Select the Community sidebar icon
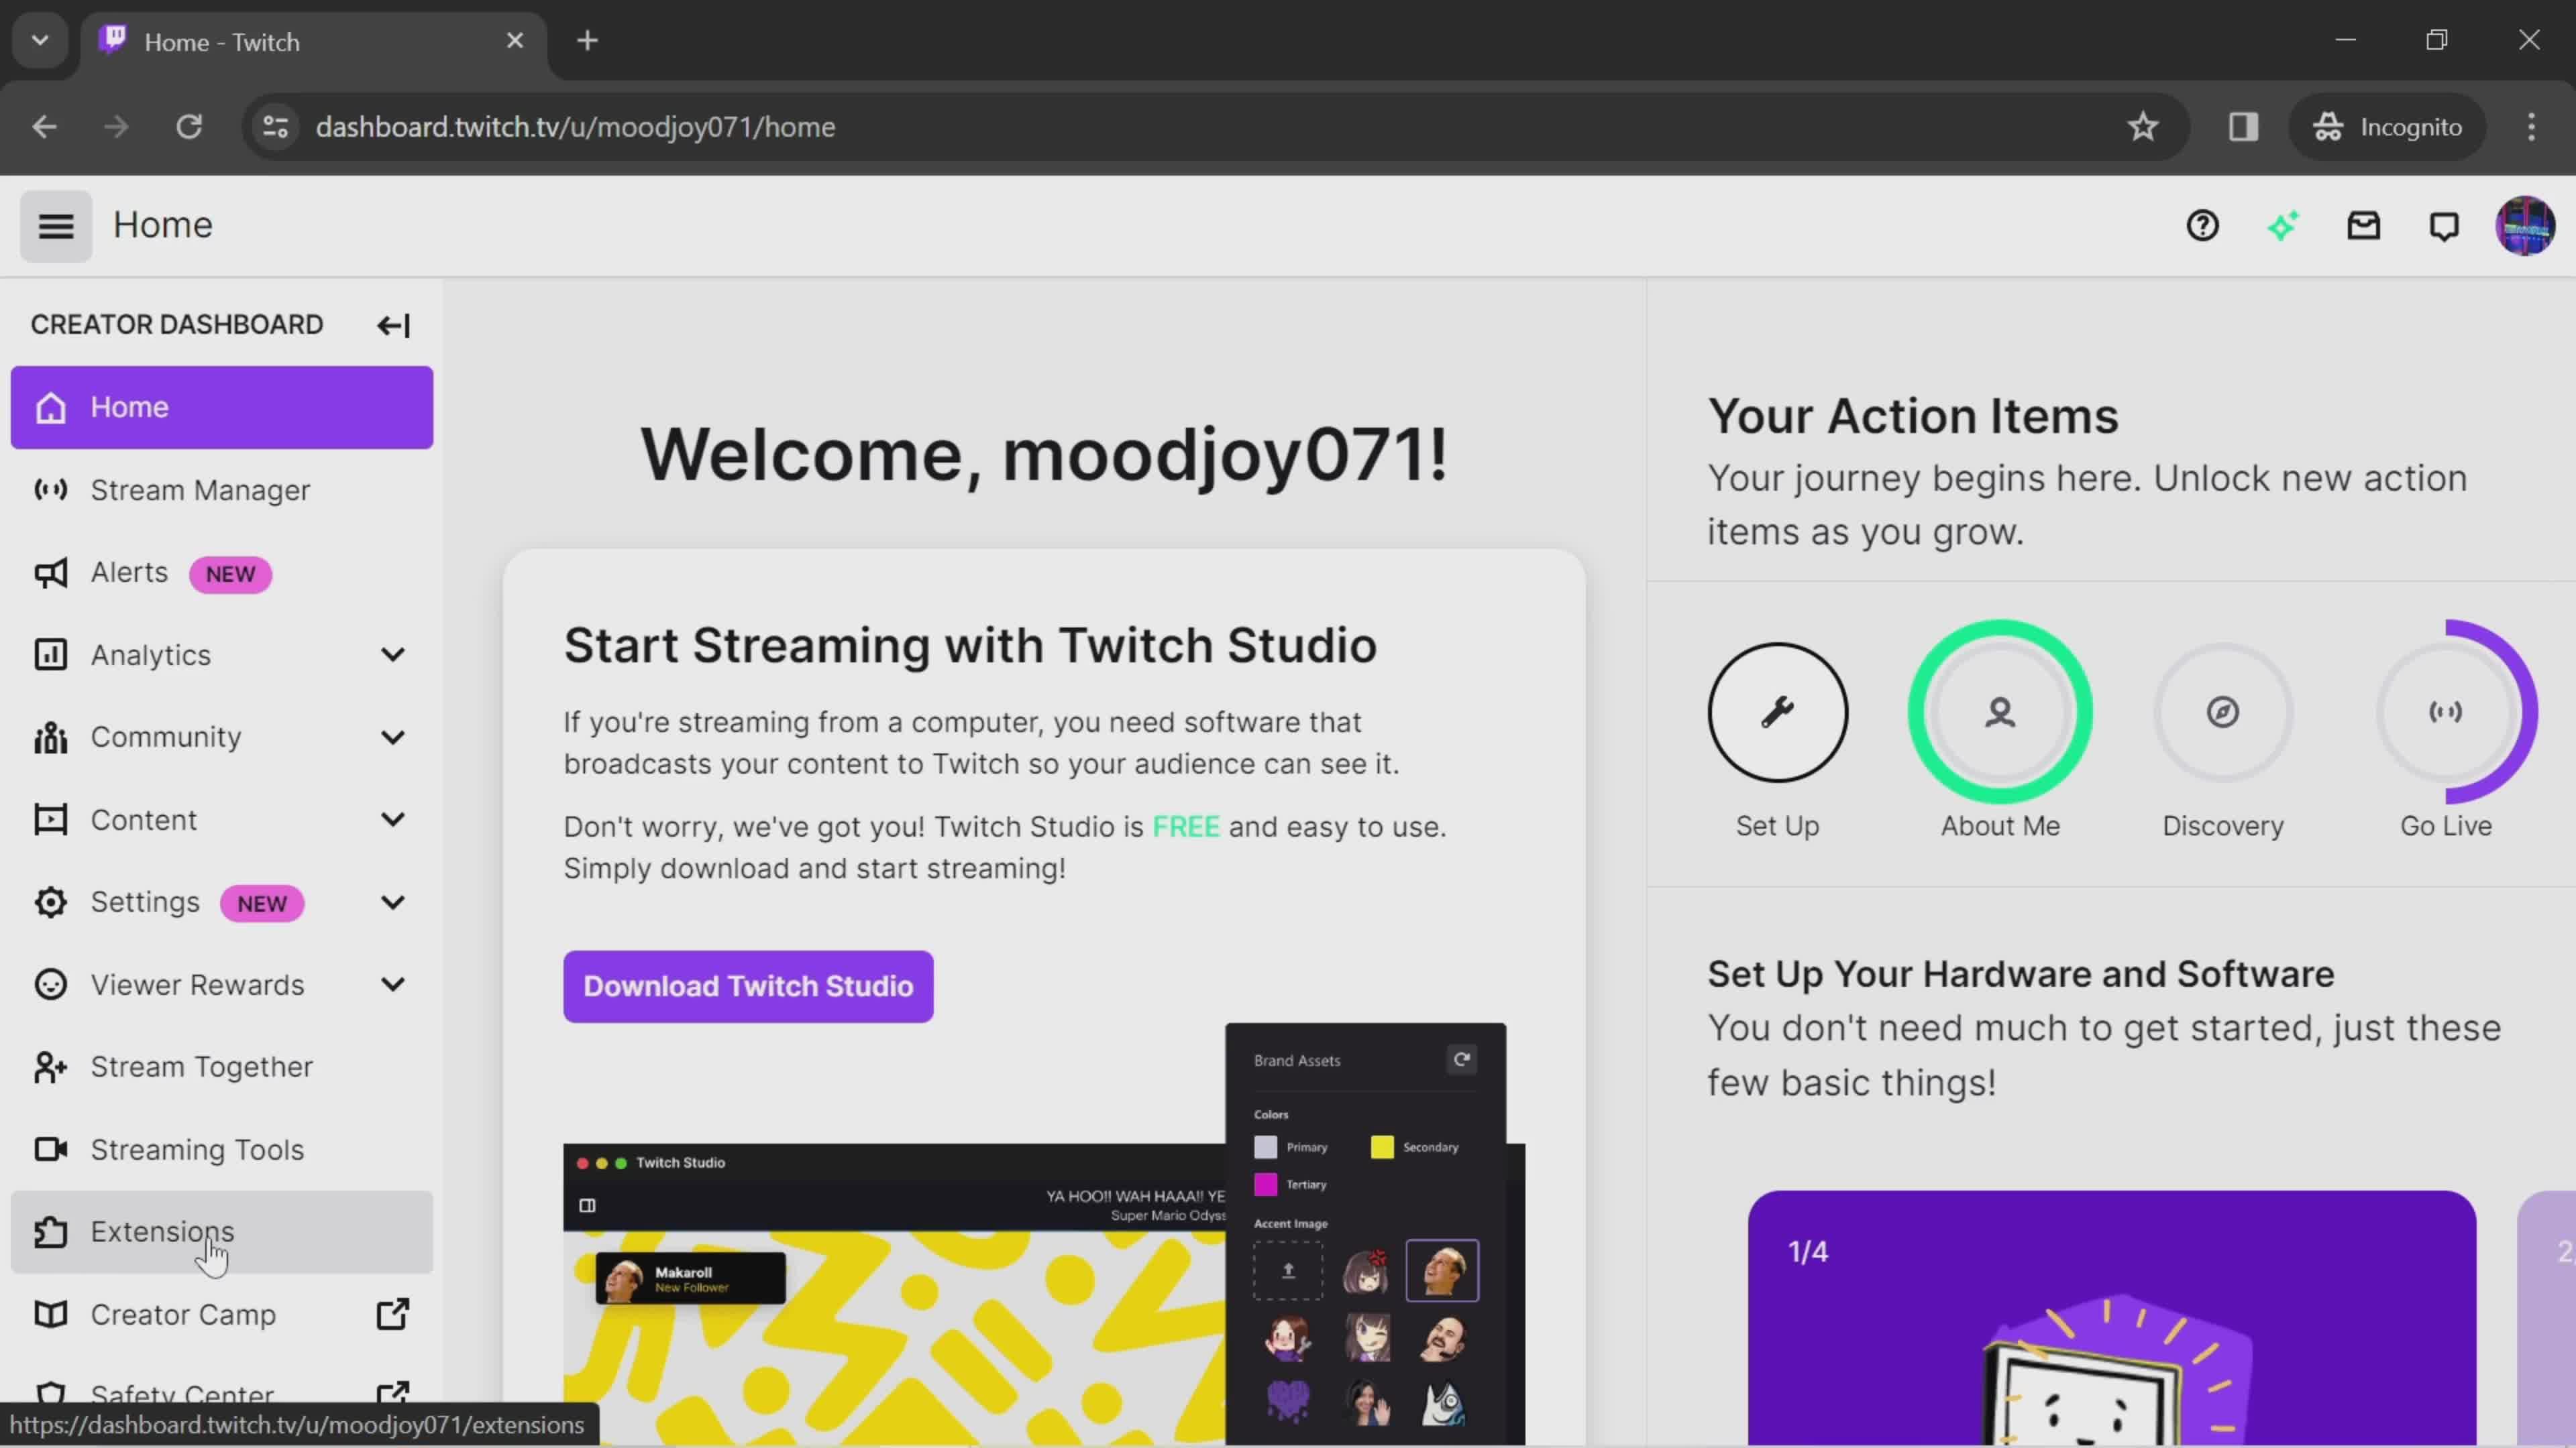Viewport: 2576px width, 1448px height. point(48,737)
